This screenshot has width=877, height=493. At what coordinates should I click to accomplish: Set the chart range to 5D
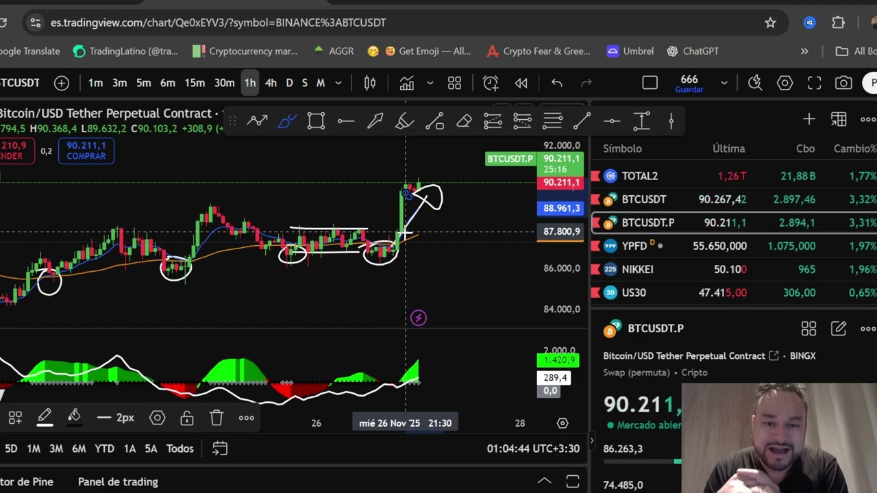coord(11,448)
